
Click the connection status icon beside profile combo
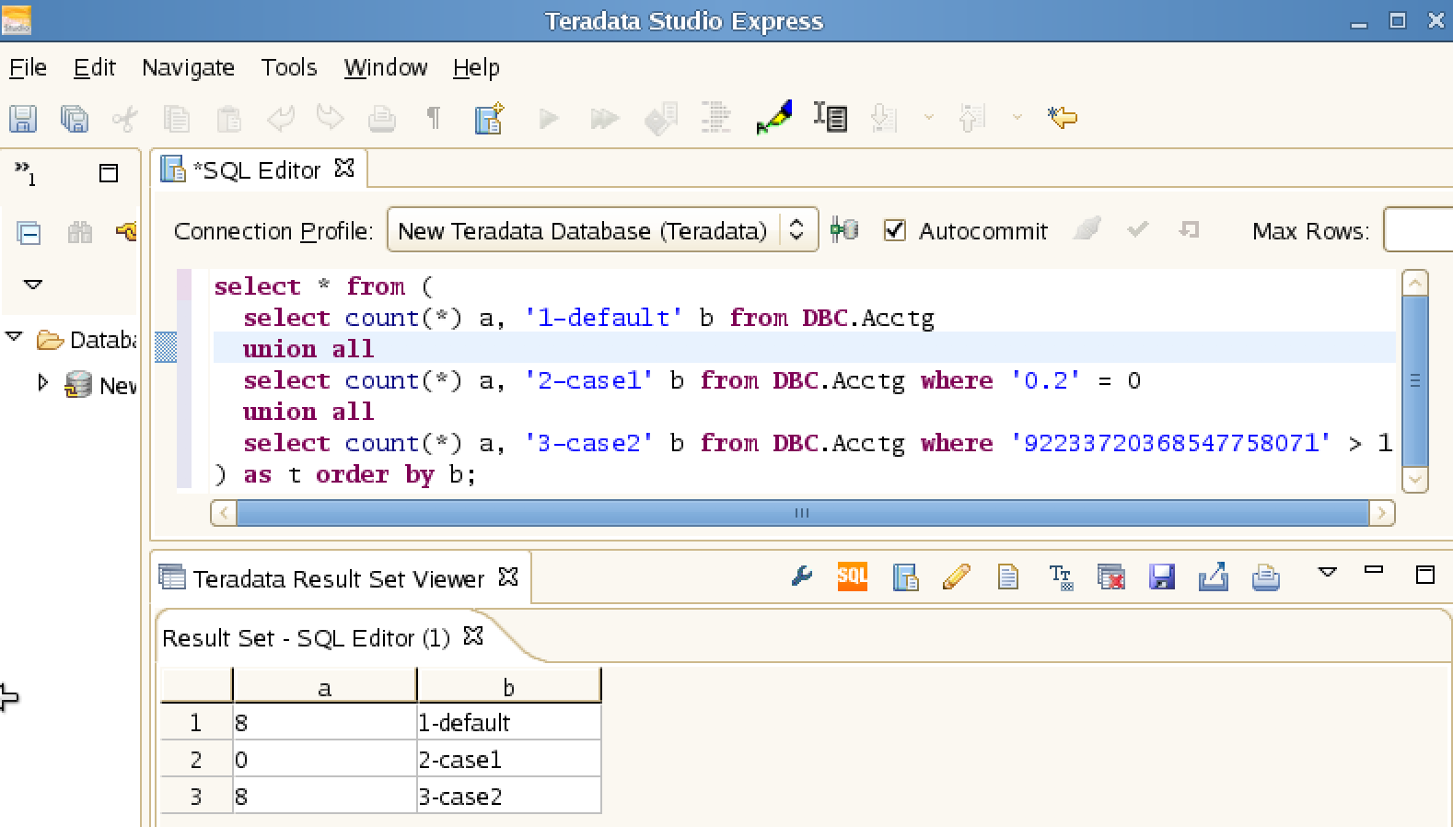pyautogui.click(x=844, y=230)
